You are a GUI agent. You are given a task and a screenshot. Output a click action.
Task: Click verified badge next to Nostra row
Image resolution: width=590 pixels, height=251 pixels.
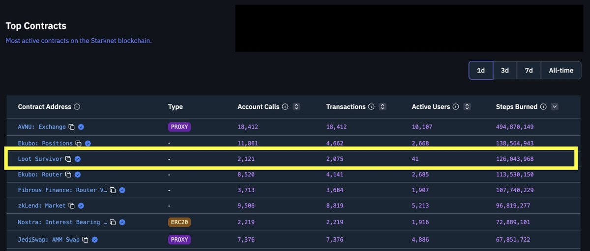tap(122, 222)
